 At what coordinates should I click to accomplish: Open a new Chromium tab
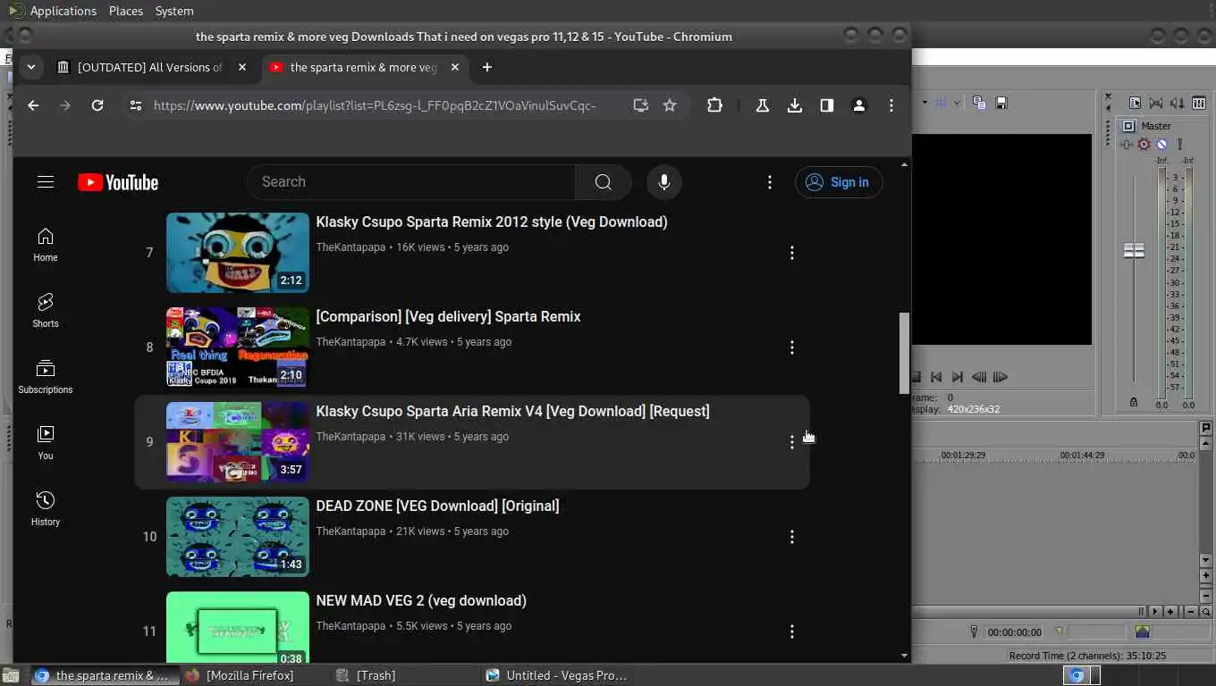tap(486, 67)
